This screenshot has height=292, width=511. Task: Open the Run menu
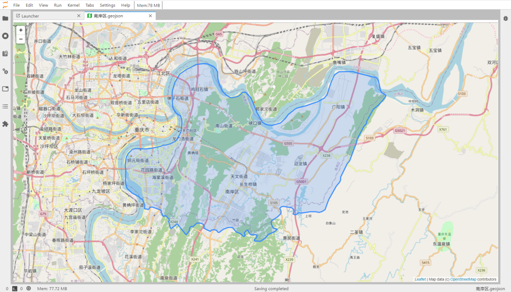[58, 5]
